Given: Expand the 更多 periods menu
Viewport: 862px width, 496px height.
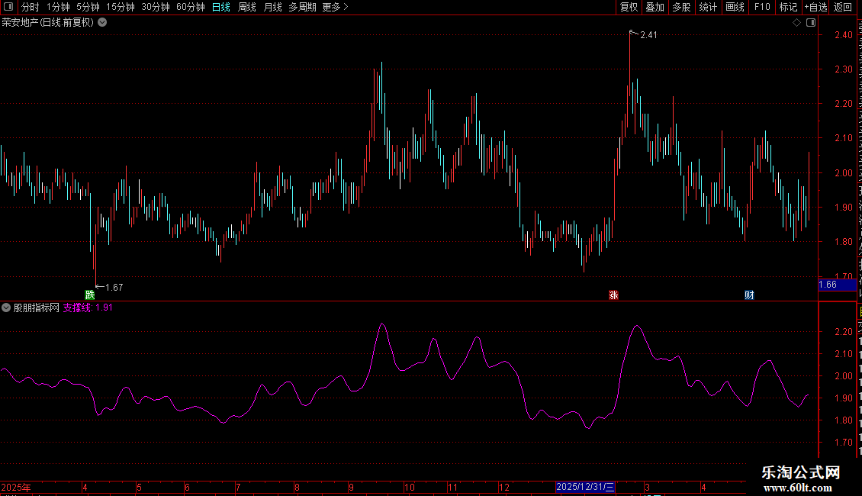Looking at the screenshot, I should point(336,7).
